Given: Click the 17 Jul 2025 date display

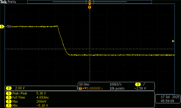Looking at the screenshot, I should pyautogui.click(x=170, y=97).
